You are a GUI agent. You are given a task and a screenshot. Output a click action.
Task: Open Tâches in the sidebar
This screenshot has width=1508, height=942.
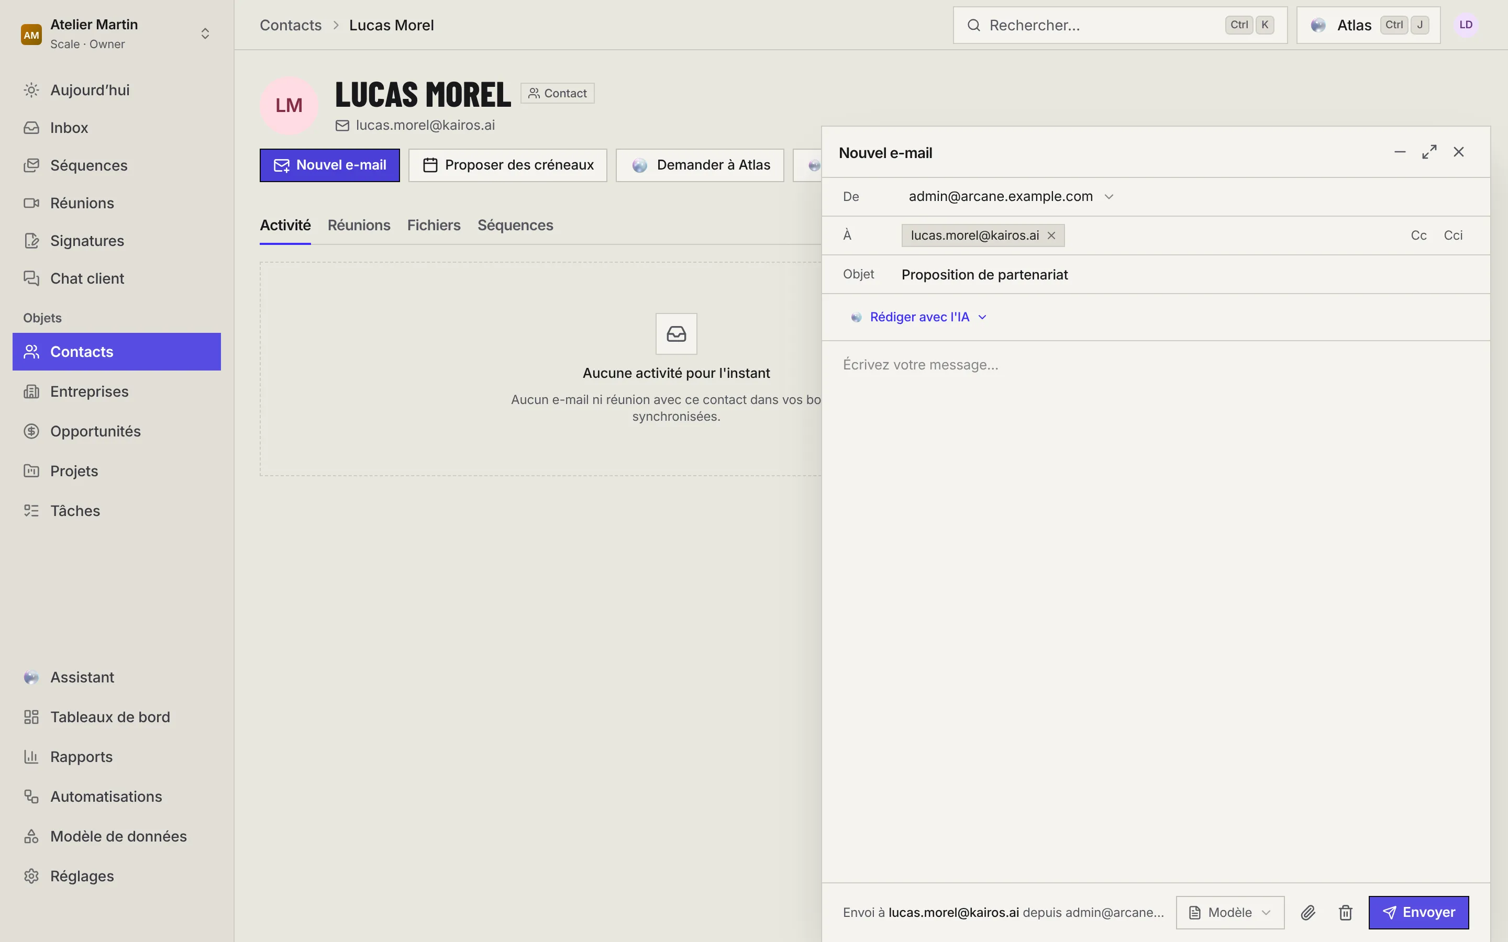(x=117, y=511)
